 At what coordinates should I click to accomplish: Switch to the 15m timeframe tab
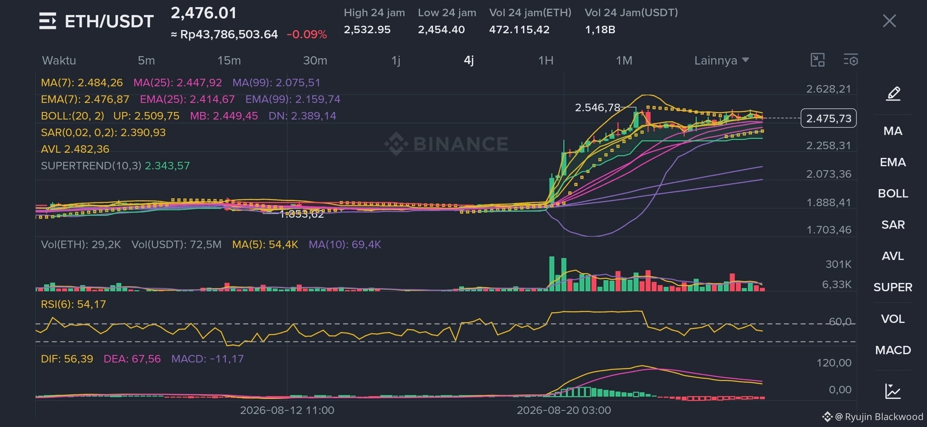point(229,61)
